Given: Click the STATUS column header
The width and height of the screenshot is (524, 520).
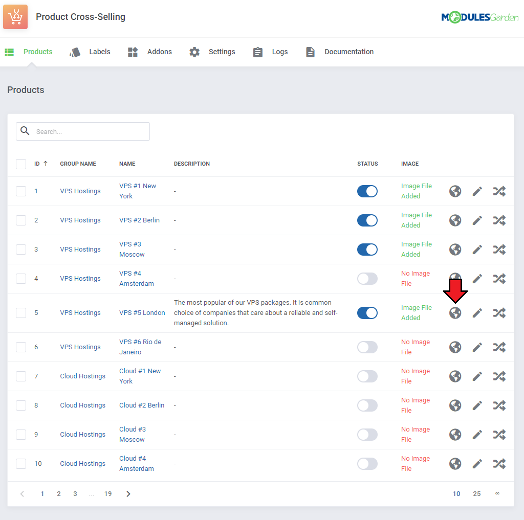Looking at the screenshot, I should (x=367, y=164).
